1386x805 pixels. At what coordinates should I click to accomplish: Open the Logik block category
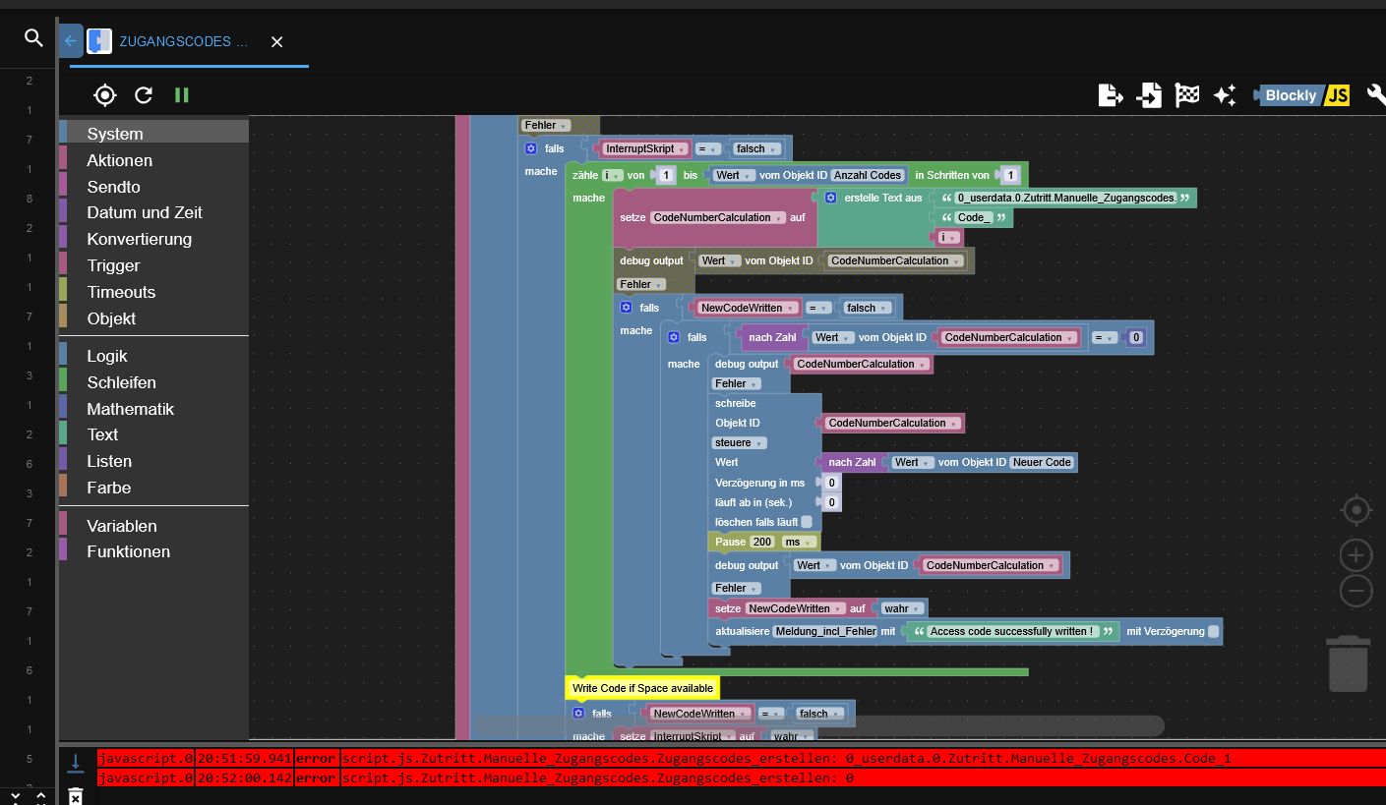pyautogui.click(x=153, y=356)
